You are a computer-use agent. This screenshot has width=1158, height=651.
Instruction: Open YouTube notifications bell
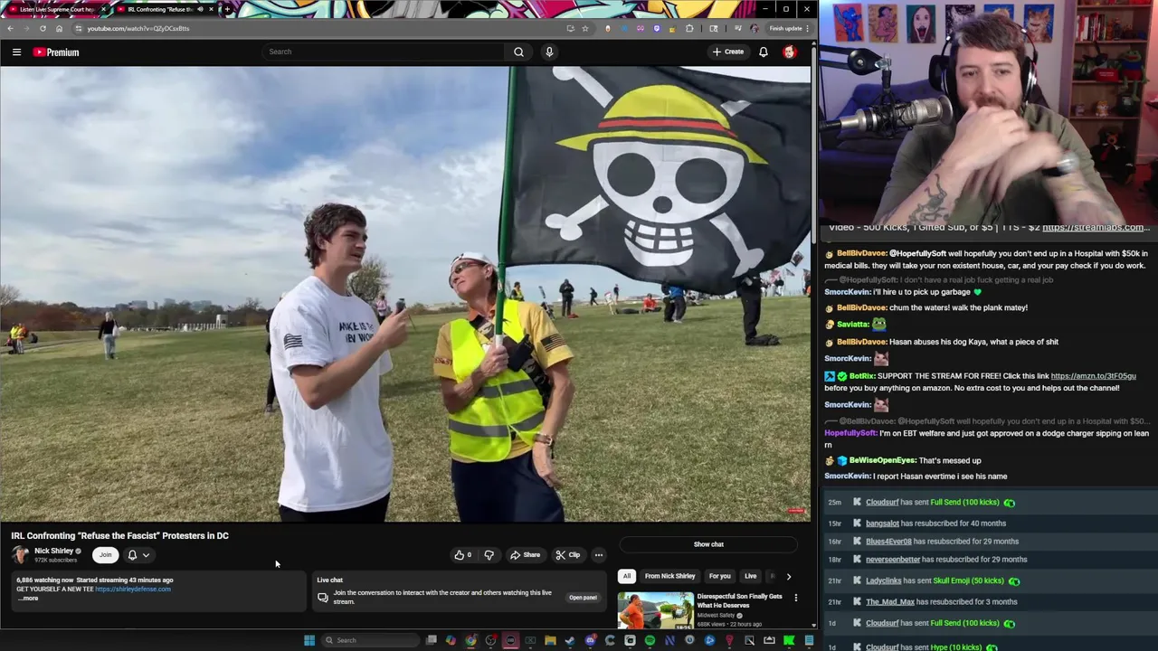764,52
